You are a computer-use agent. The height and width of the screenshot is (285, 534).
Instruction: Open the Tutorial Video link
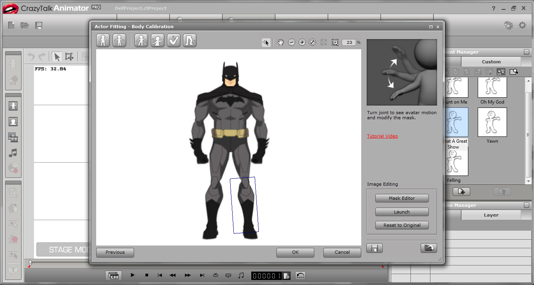[x=382, y=136]
